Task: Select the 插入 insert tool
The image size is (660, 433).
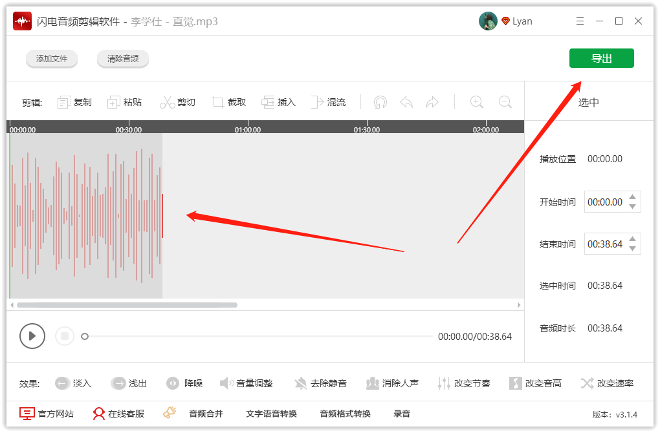Action: 279,102
